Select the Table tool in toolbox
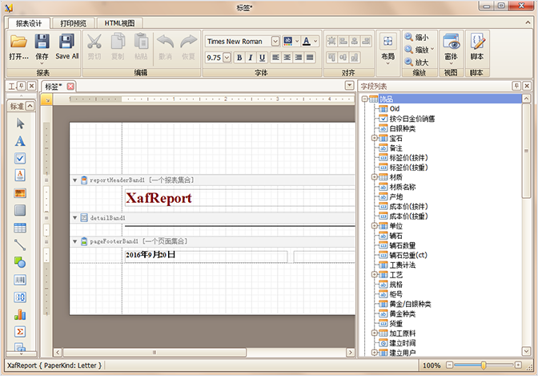 pyautogui.click(x=20, y=228)
